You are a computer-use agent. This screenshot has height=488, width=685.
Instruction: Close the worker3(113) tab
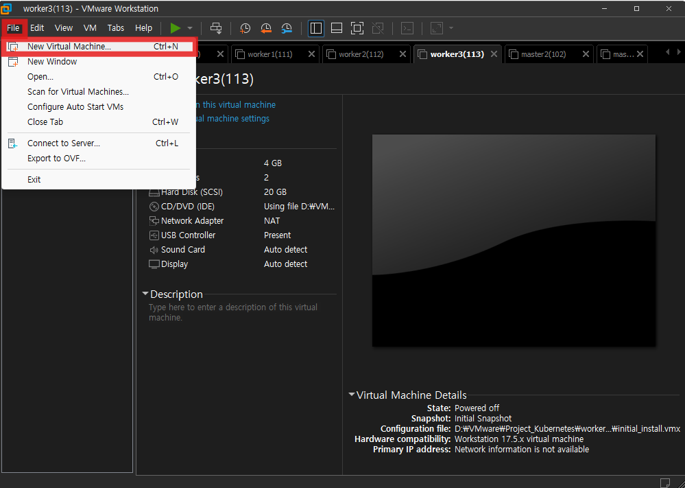pyautogui.click(x=494, y=54)
